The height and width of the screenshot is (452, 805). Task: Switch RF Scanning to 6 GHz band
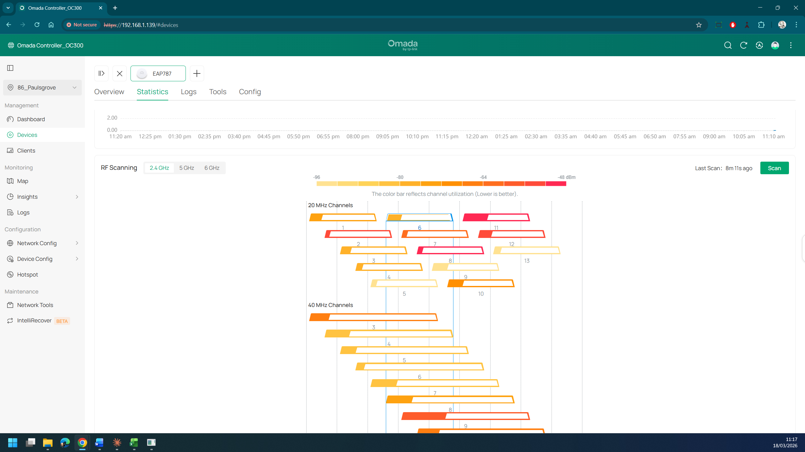[212, 168]
